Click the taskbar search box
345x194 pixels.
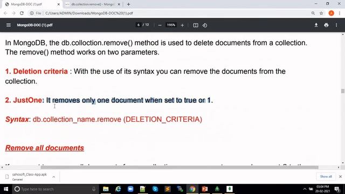[x=55, y=189]
